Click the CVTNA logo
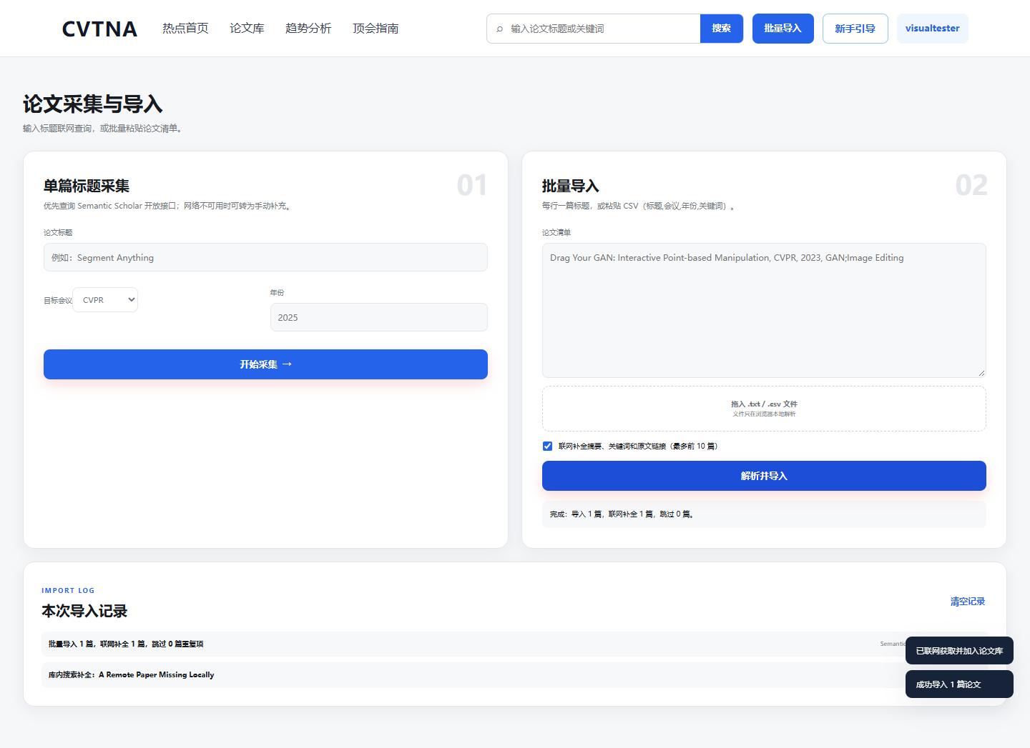This screenshot has width=1030, height=748. 99,29
